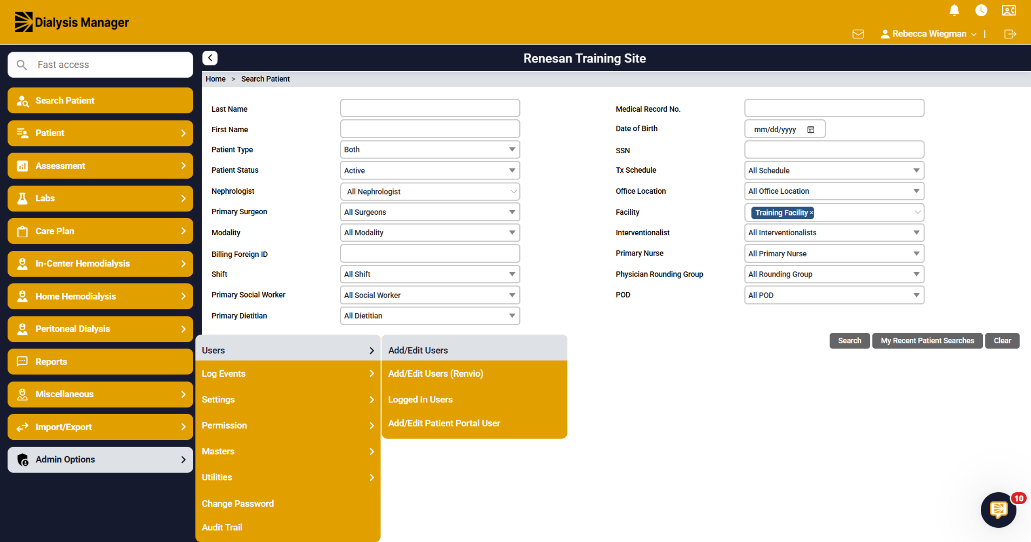Viewport: 1031px width, 542px height.
Task: Choose Change Password menu entry
Action: point(288,503)
